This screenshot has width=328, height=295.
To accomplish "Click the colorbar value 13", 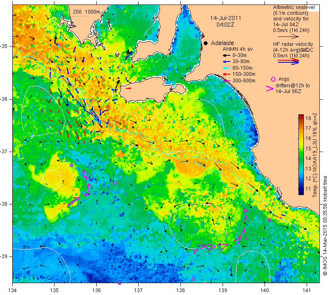I will tap(308, 169).
